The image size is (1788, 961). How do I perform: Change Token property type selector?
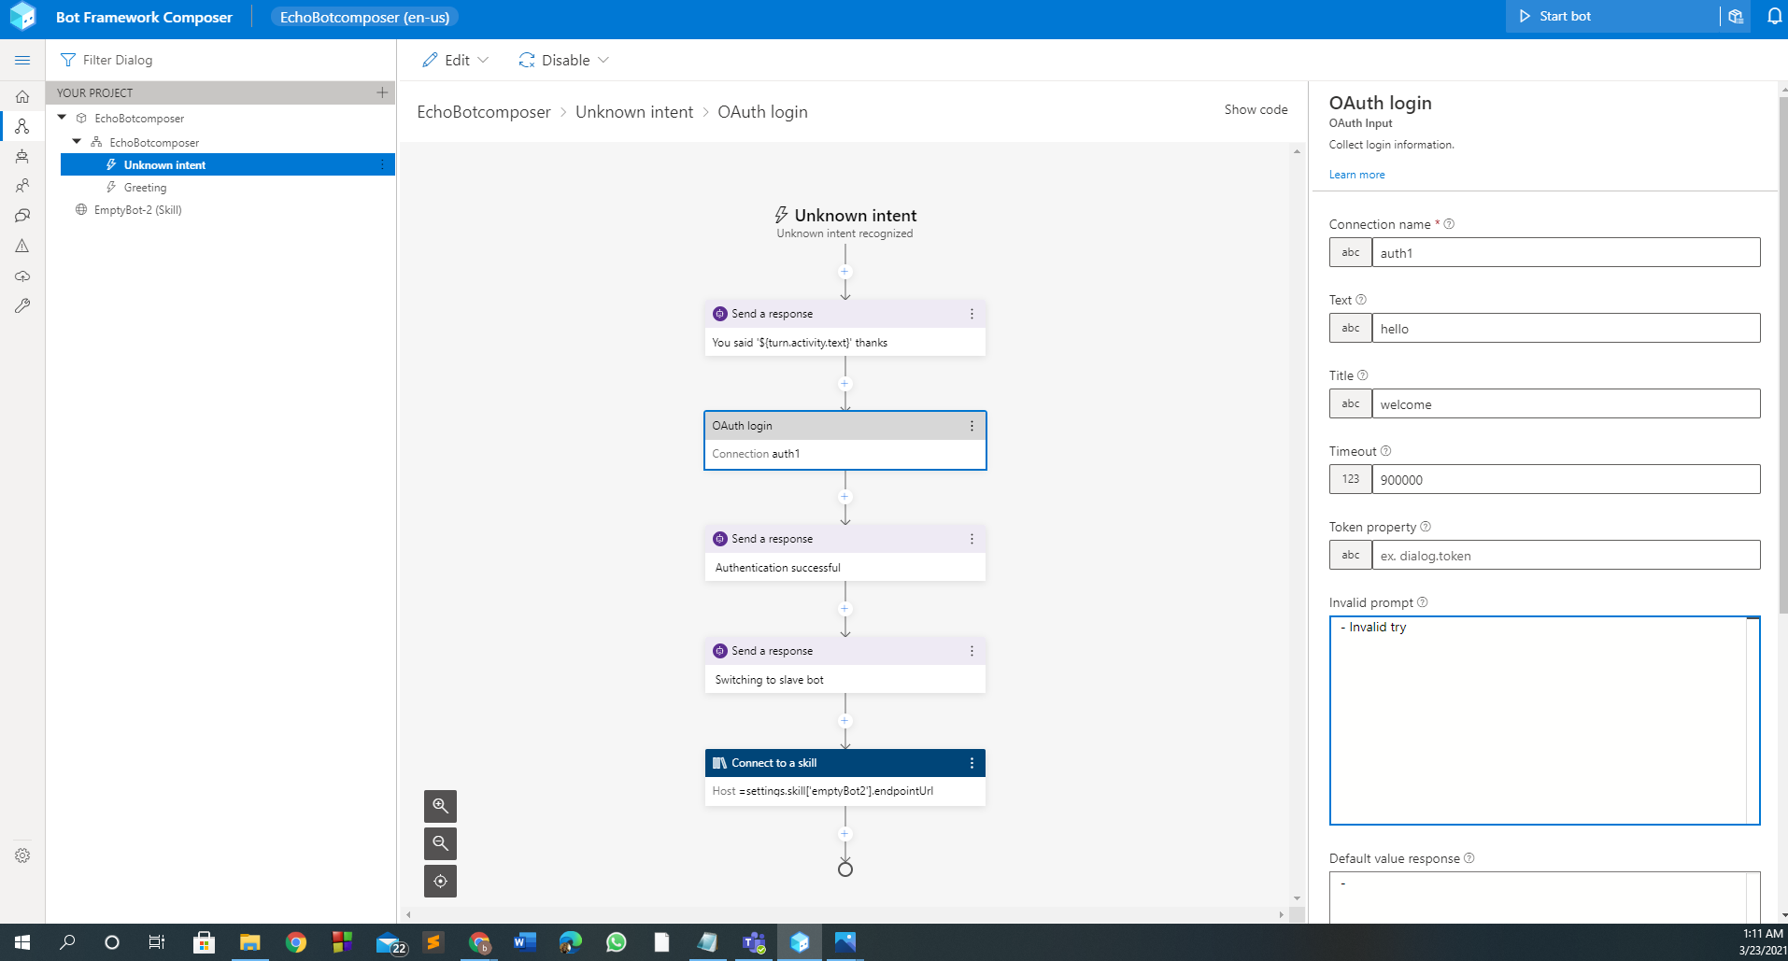coord(1351,555)
